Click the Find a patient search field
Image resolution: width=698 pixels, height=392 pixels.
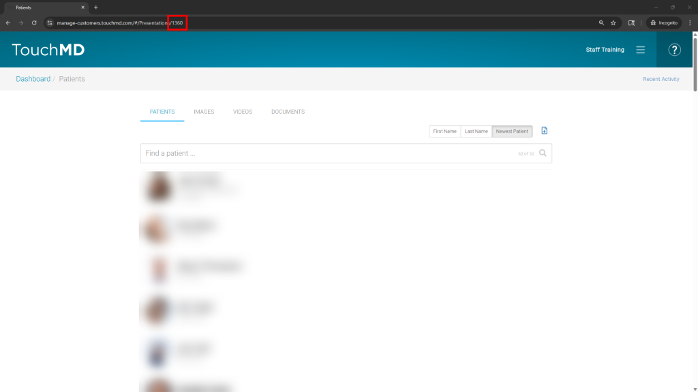point(327,153)
